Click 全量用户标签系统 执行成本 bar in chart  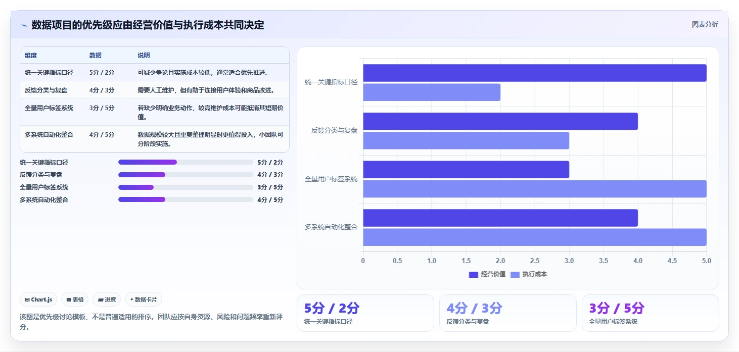[x=535, y=189]
